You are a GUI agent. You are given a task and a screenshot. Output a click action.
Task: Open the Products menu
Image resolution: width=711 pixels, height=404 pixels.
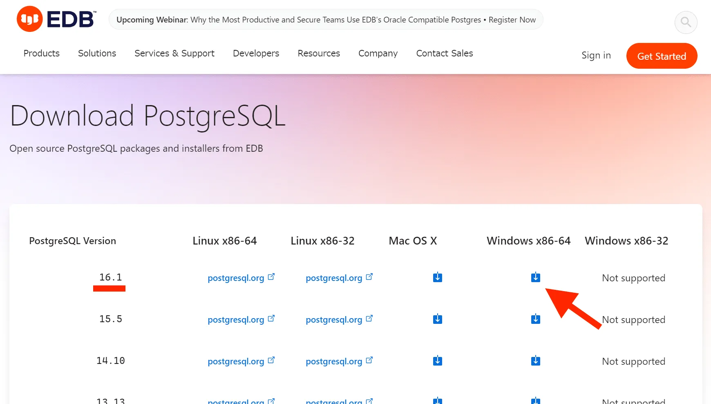coord(41,53)
